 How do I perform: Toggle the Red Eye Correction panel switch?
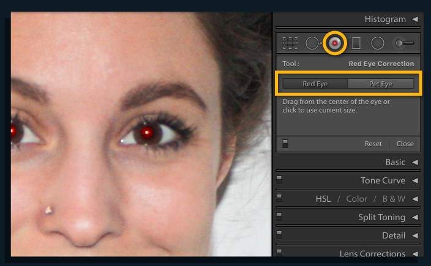(285, 144)
